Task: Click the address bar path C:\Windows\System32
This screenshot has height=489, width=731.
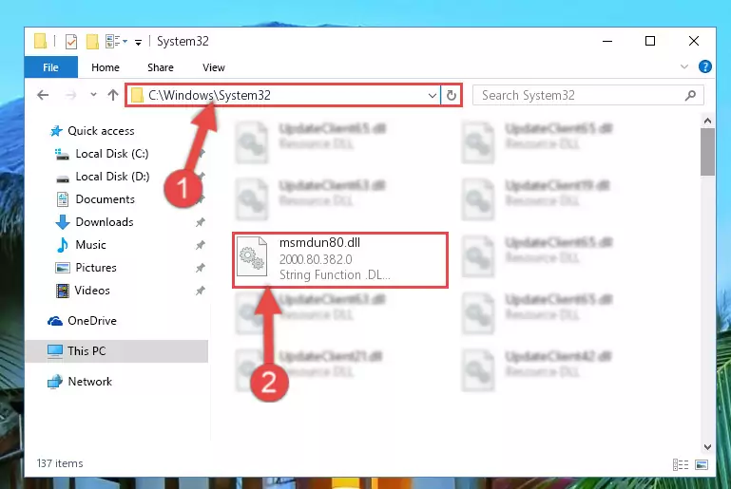Action: [209, 95]
